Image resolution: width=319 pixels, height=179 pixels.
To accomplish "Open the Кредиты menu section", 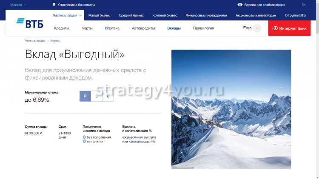I will (61, 28).
